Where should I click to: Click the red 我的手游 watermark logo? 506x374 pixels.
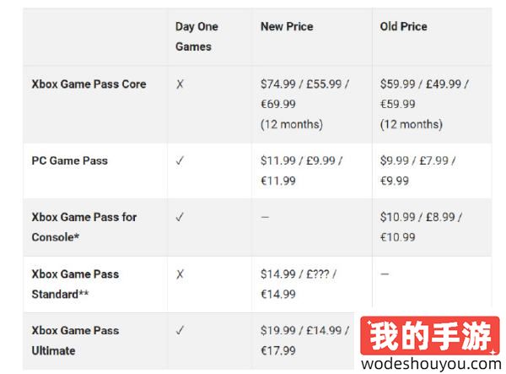coord(430,335)
